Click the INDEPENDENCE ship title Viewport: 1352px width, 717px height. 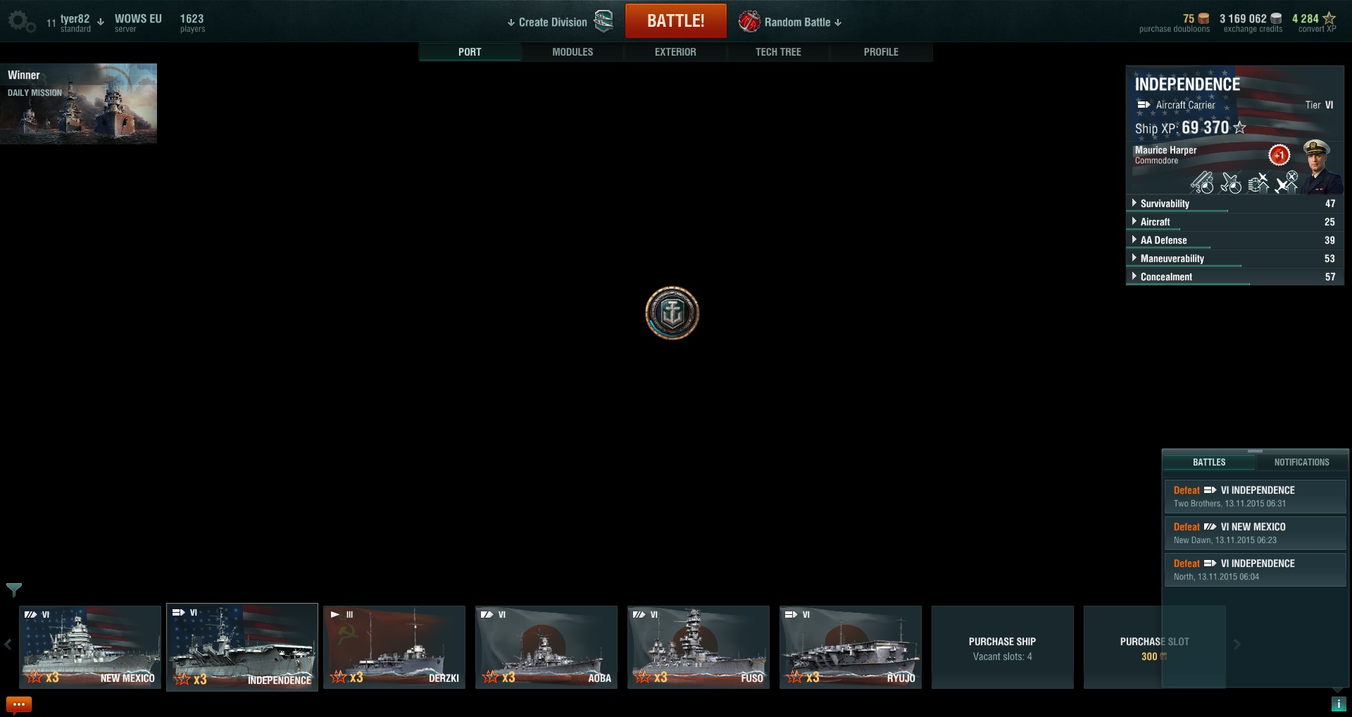click(x=1187, y=85)
